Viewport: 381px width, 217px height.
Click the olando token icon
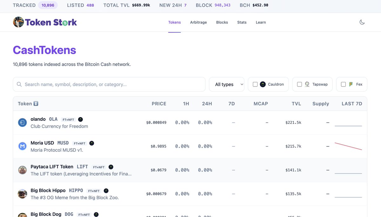coord(22,122)
